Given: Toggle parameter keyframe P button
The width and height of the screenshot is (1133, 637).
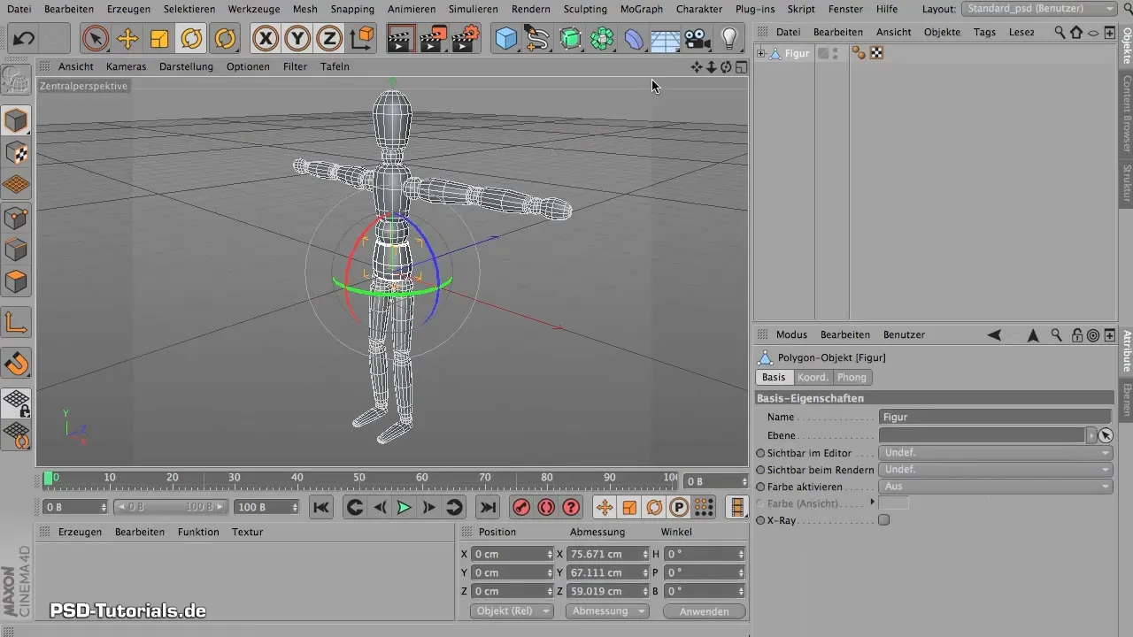Looking at the screenshot, I should [x=679, y=507].
